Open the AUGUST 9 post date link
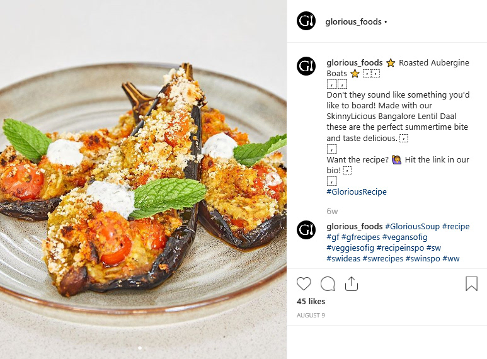 pyautogui.click(x=311, y=315)
